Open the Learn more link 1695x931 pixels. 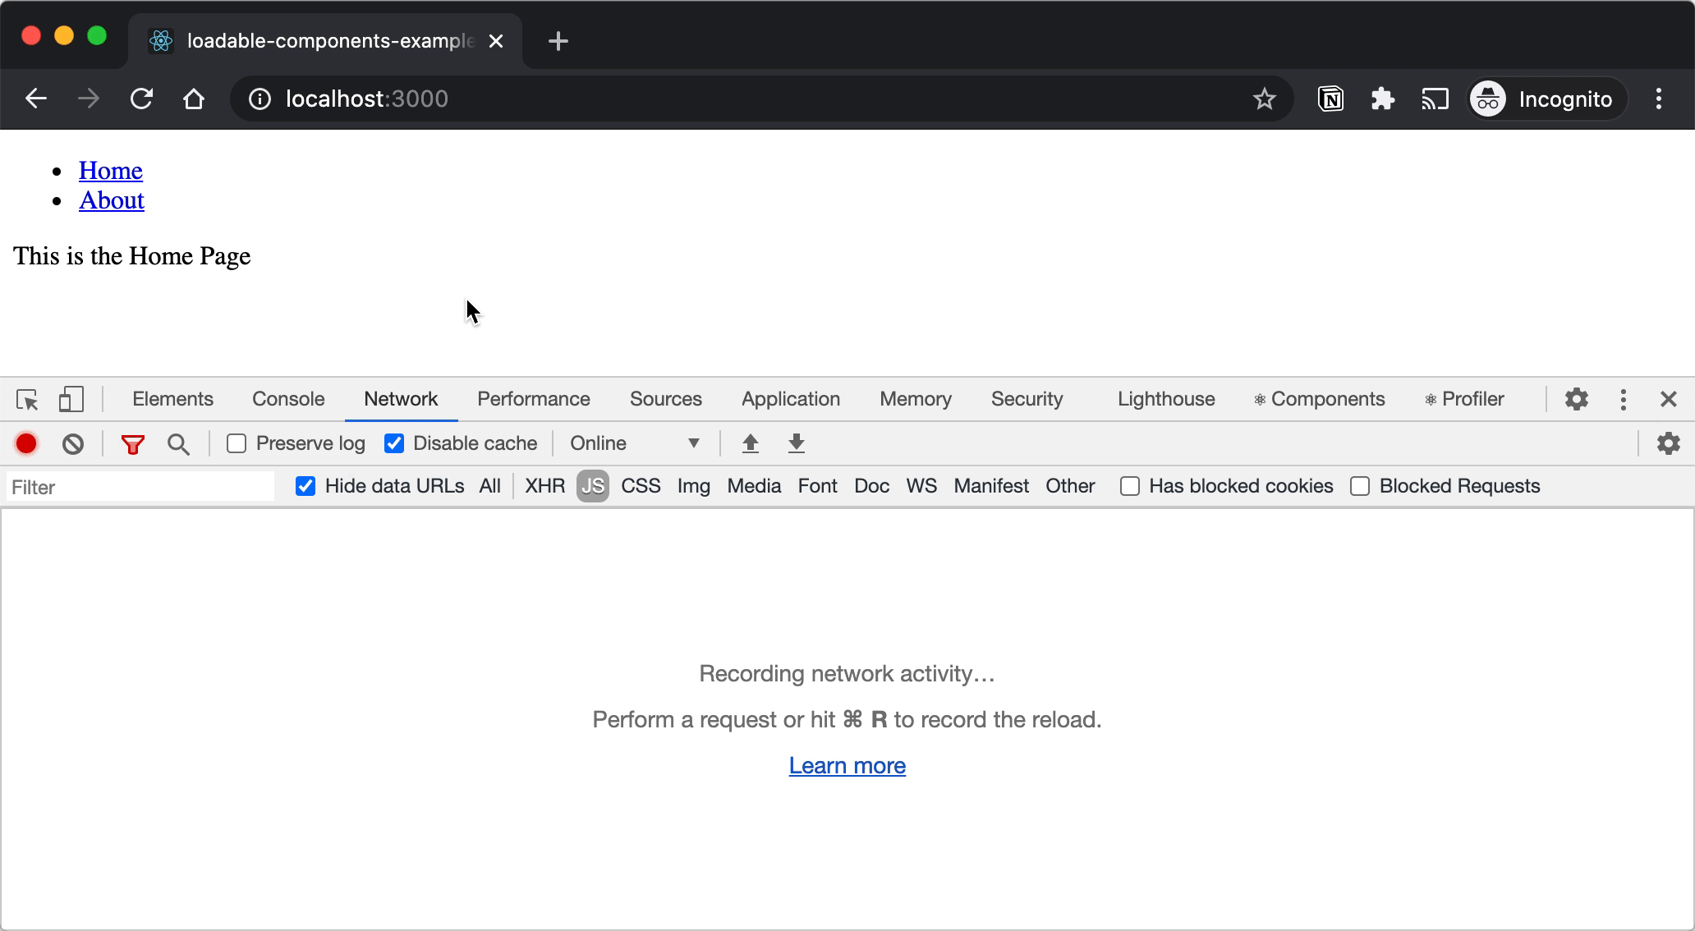tap(847, 765)
